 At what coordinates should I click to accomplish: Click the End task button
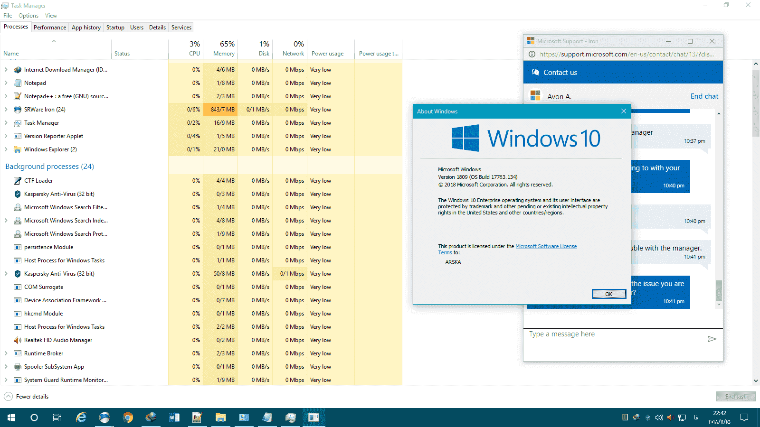(735, 397)
